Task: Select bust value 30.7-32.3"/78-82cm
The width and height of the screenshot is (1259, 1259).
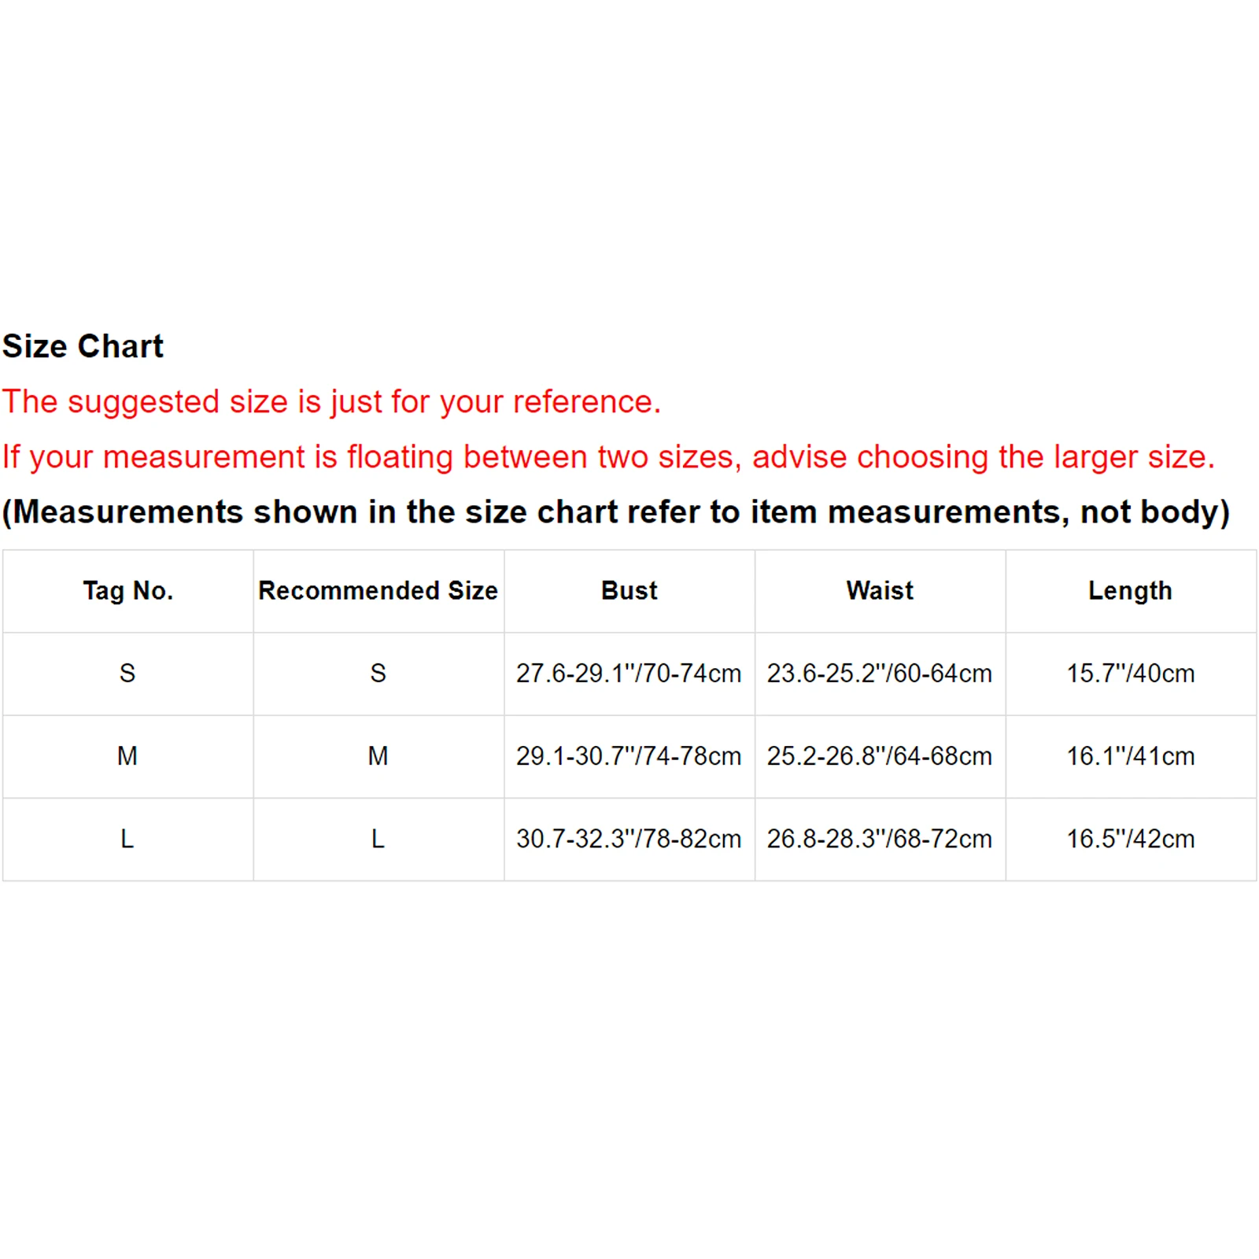Action: coord(629,839)
